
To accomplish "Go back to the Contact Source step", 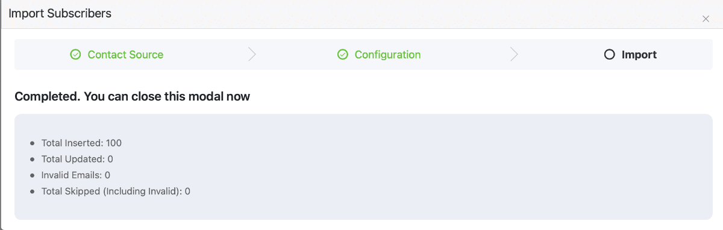I will 125,55.
